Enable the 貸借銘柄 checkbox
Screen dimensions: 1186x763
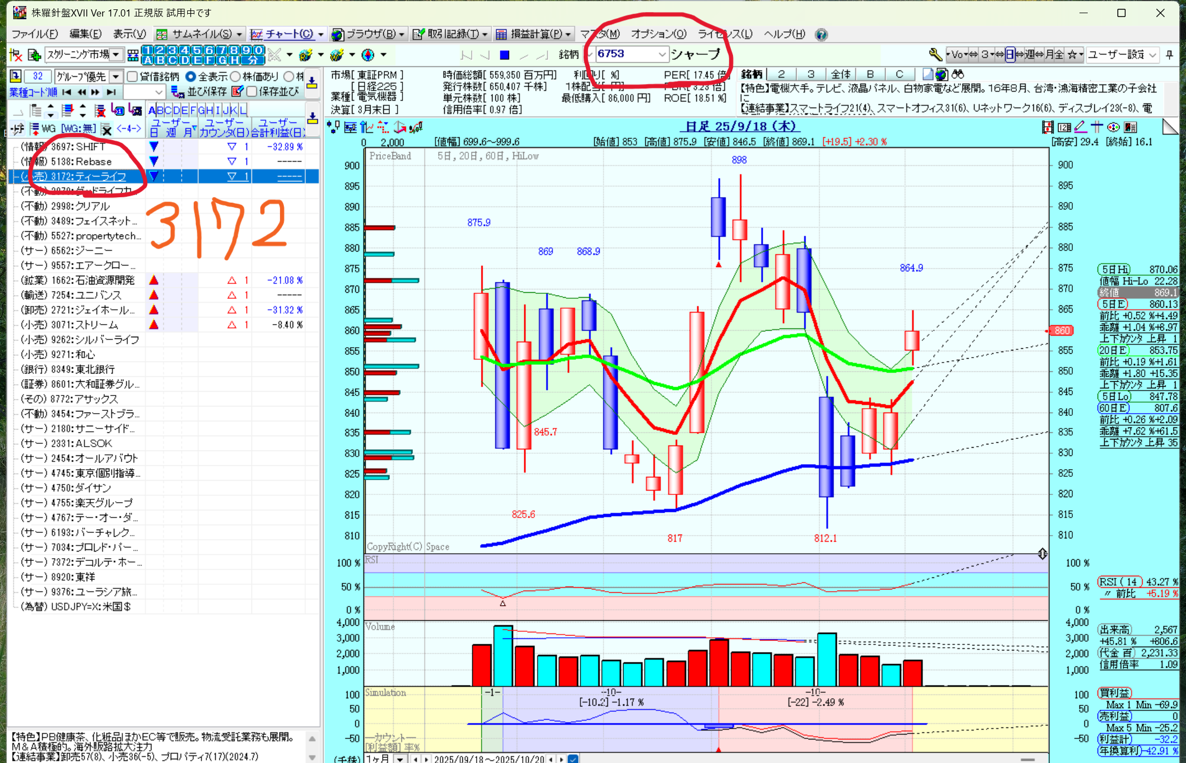132,76
